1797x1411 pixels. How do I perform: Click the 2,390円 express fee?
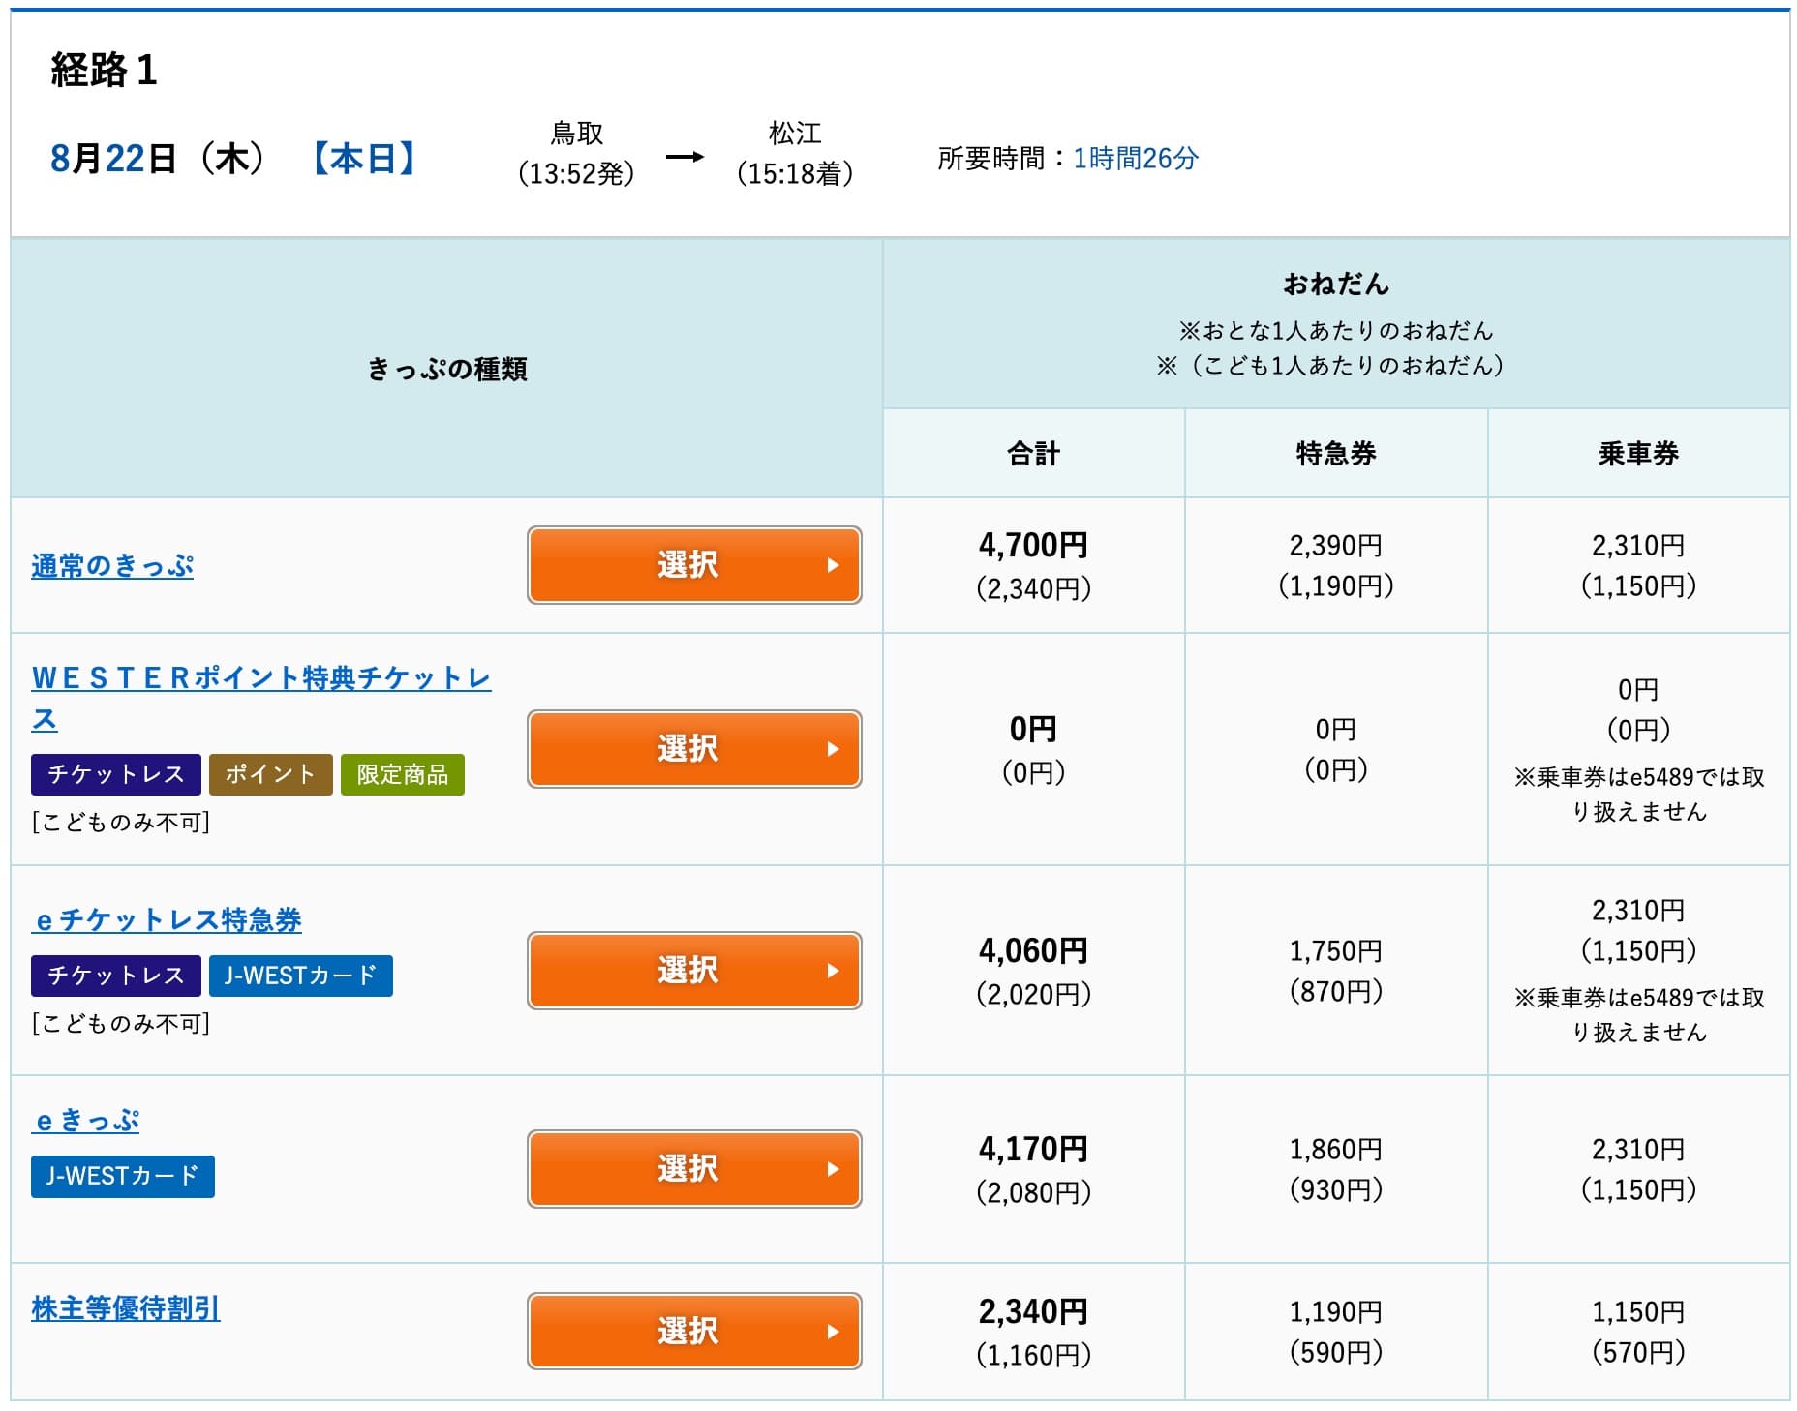click(1336, 546)
